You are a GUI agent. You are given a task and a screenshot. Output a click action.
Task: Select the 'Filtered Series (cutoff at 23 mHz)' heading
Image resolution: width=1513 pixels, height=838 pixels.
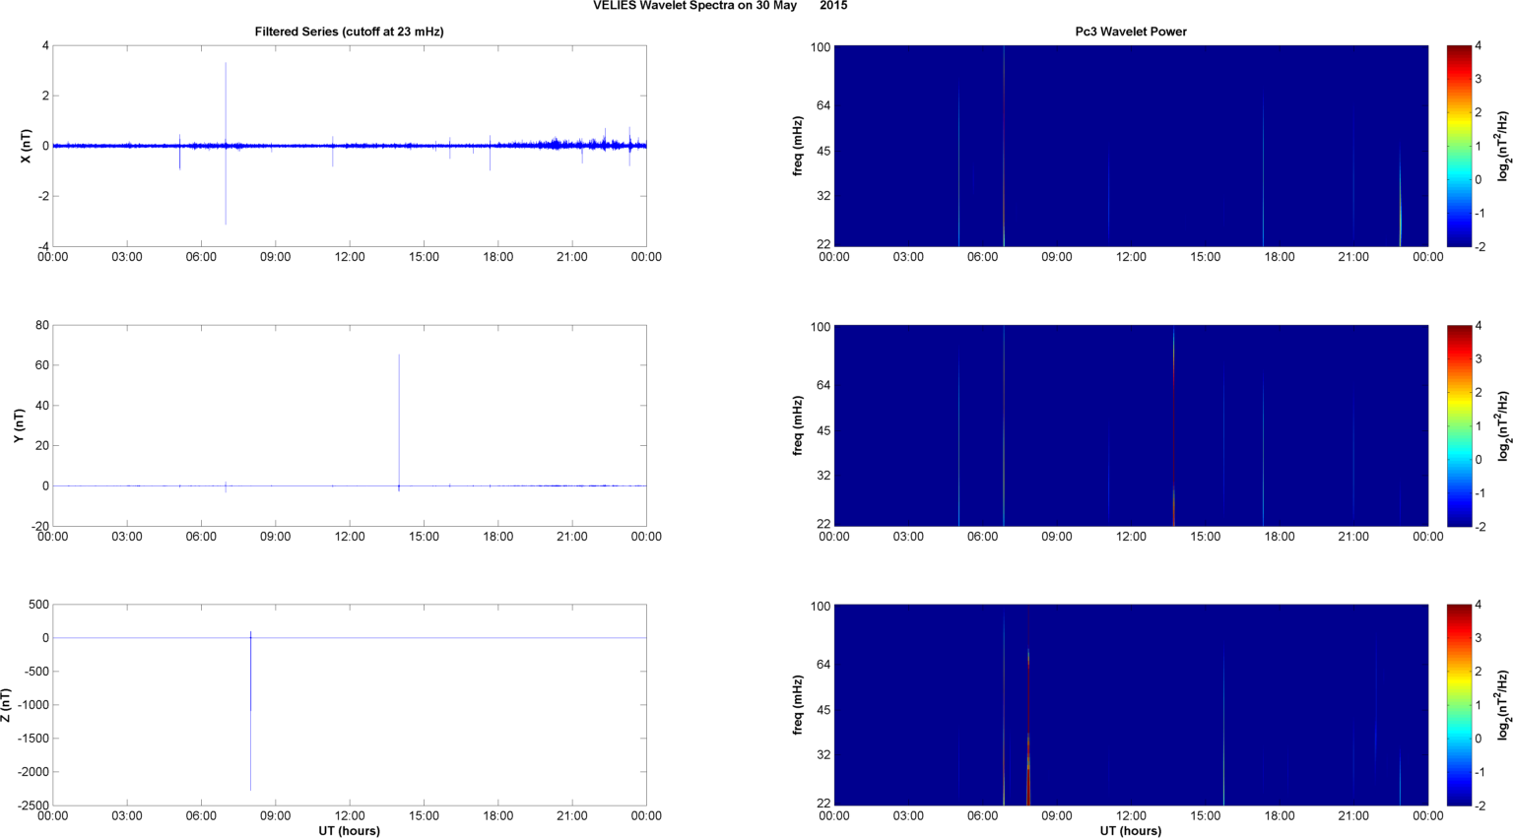click(x=349, y=32)
